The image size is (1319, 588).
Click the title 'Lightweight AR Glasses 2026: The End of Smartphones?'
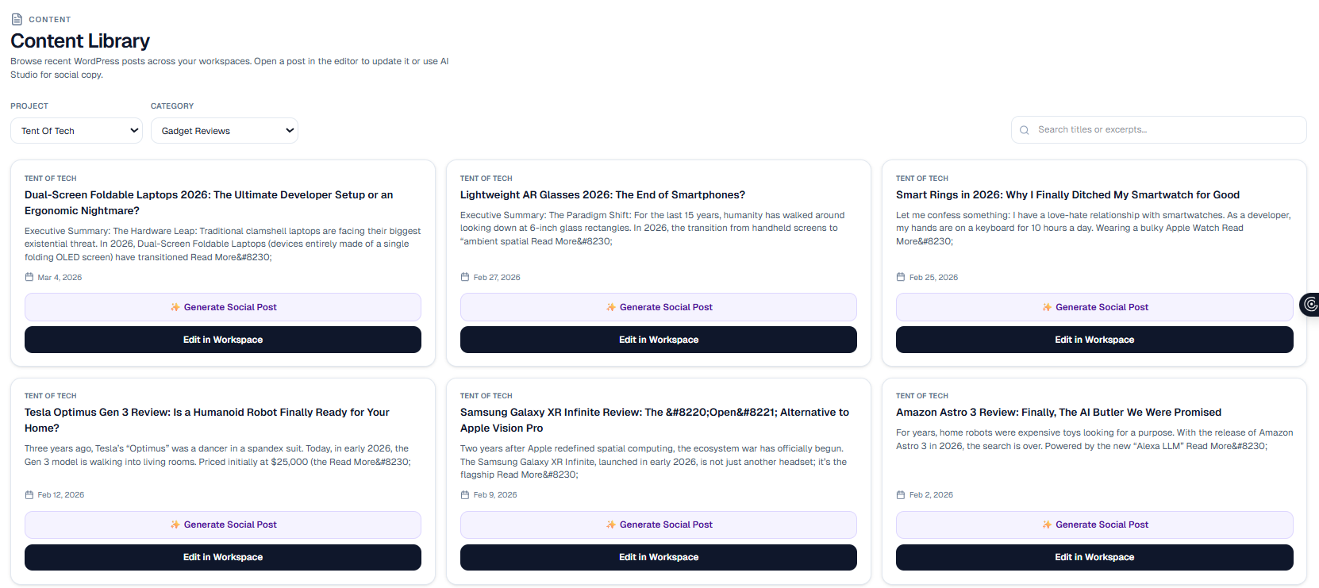[x=602, y=194]
